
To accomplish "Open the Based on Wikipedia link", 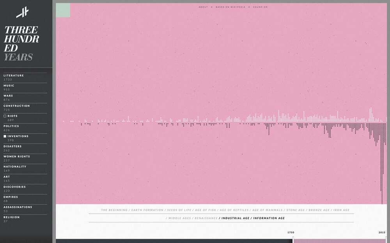I will (230, 7).
